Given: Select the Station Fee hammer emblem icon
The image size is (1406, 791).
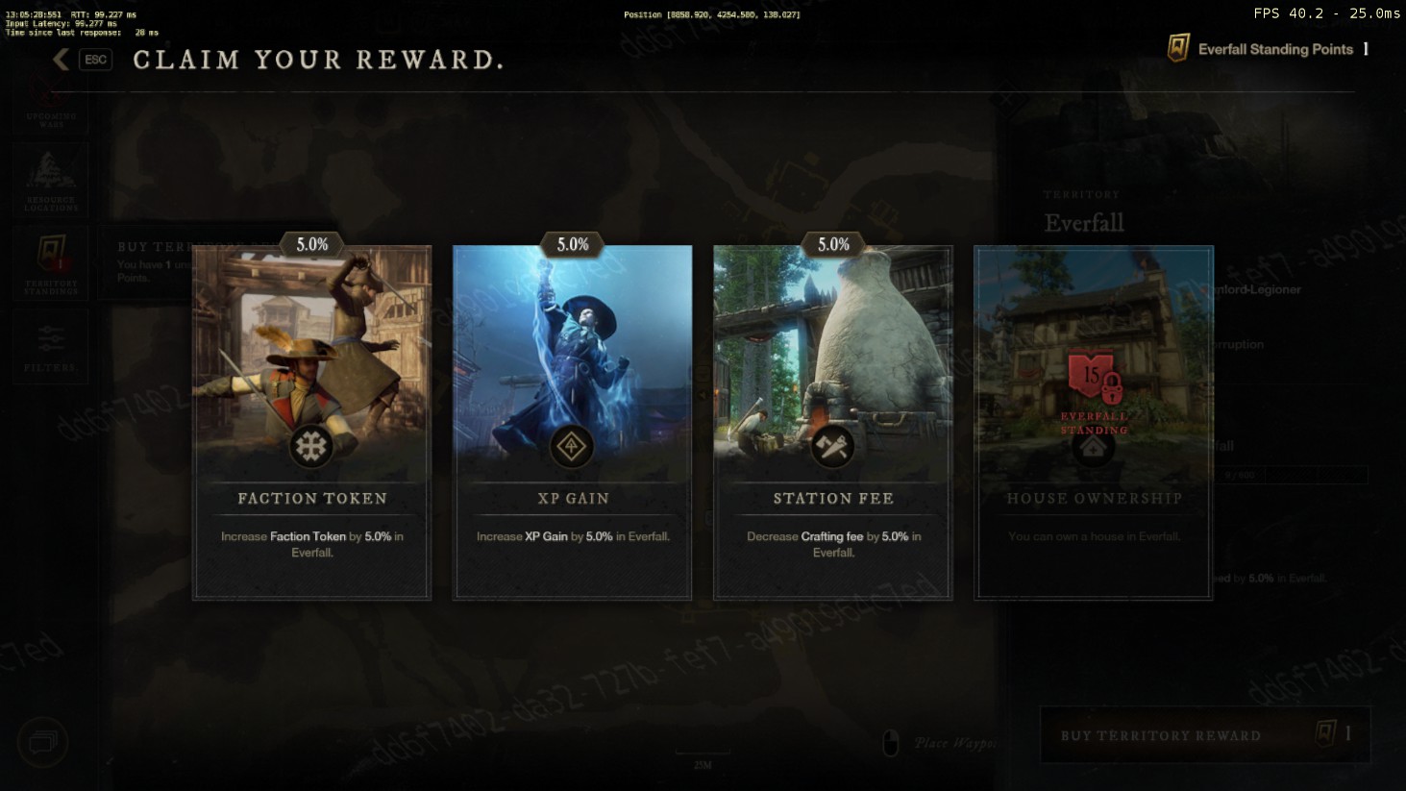Looking at the screenshot, I should [832, 447].
